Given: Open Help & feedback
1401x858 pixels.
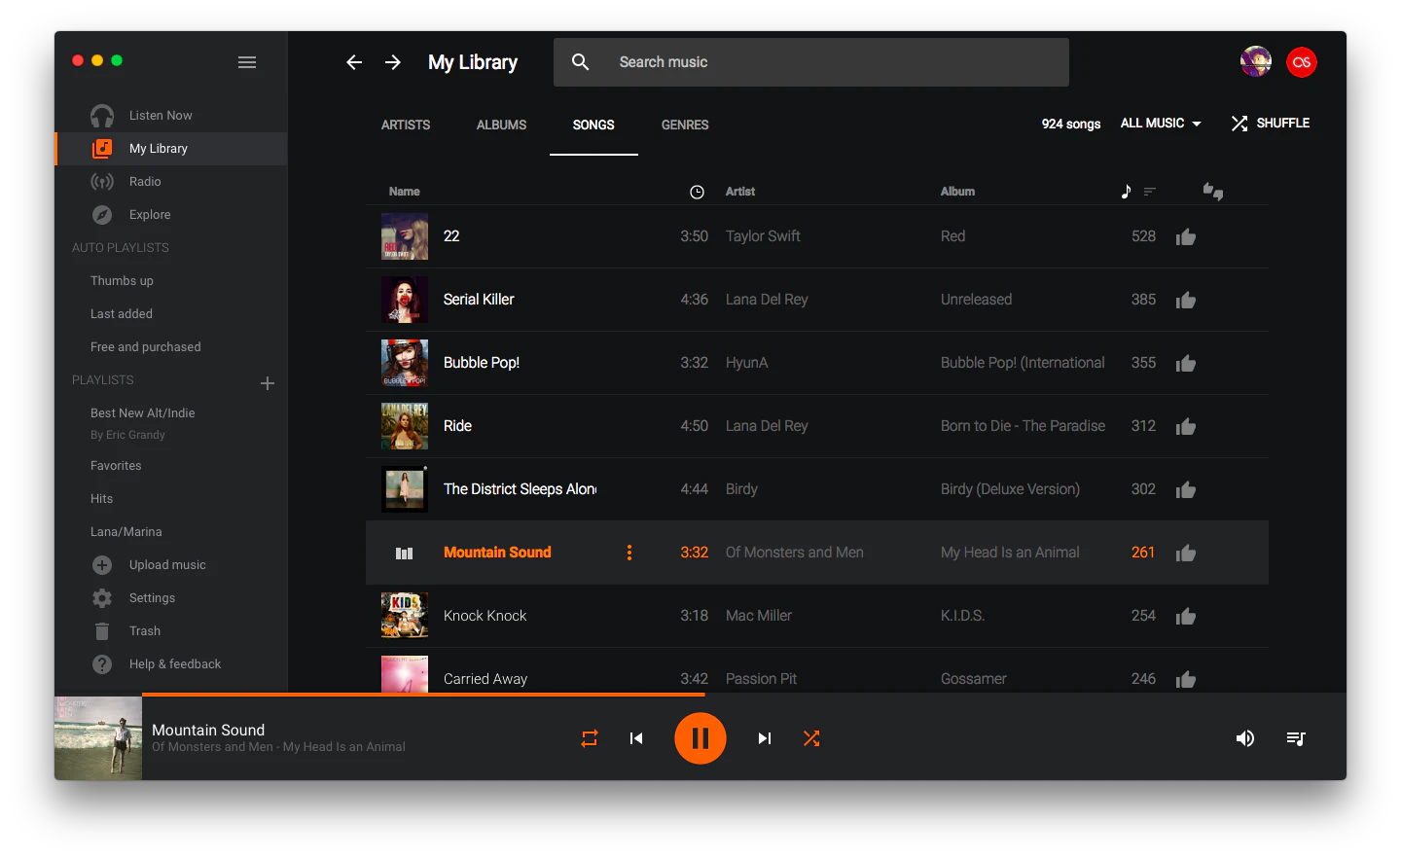Looking at the screenshot, I should pyautogui.click(x=171, y=664).
